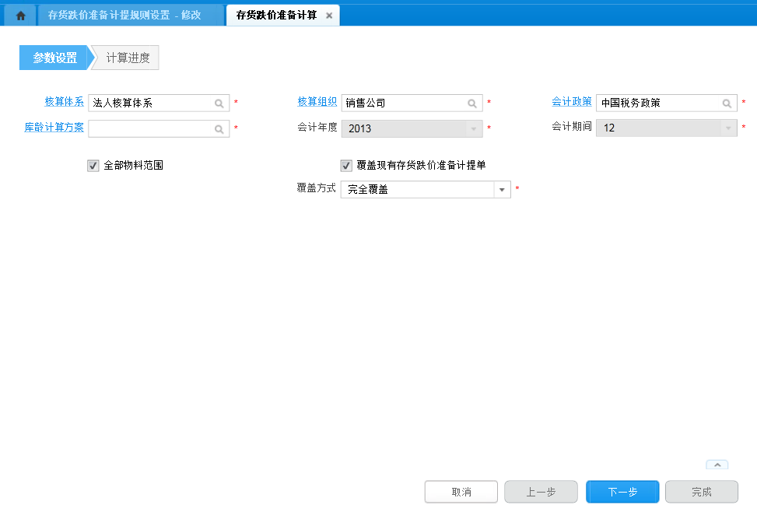
Task: Expand the 会计期间 dropdown
Action: click(727, 128)
